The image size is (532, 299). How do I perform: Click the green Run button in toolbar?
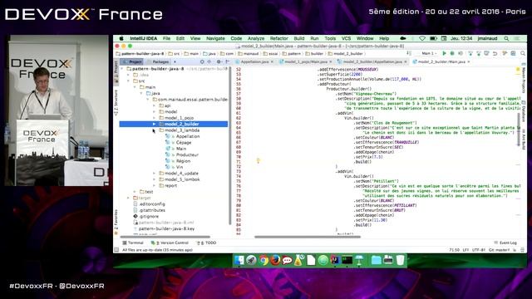click(444, 53)
